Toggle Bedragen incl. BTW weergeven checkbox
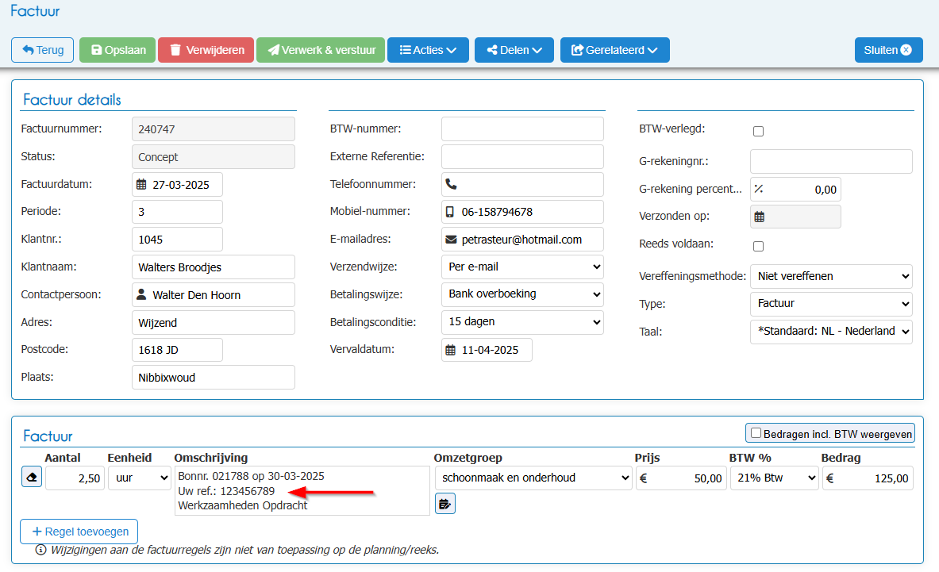The width and height of the screenshot is (939, 572). point(756,433)
